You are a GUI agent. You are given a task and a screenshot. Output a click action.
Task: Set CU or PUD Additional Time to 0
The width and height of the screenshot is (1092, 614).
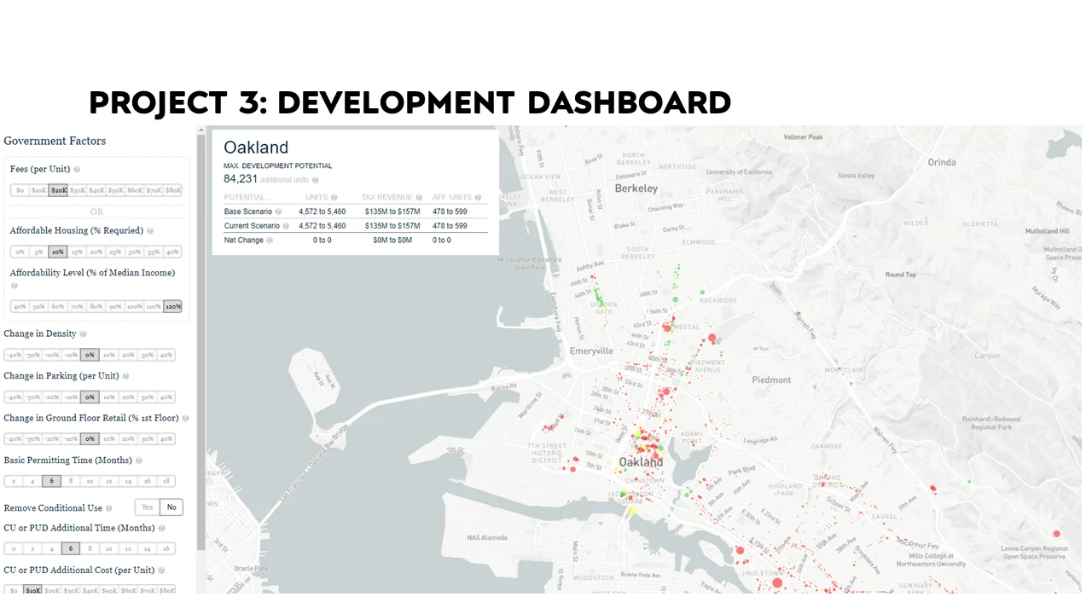[14, 548]
